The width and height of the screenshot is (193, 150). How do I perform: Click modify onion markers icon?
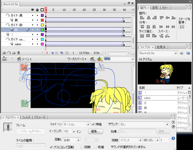[x=67, y=53]
